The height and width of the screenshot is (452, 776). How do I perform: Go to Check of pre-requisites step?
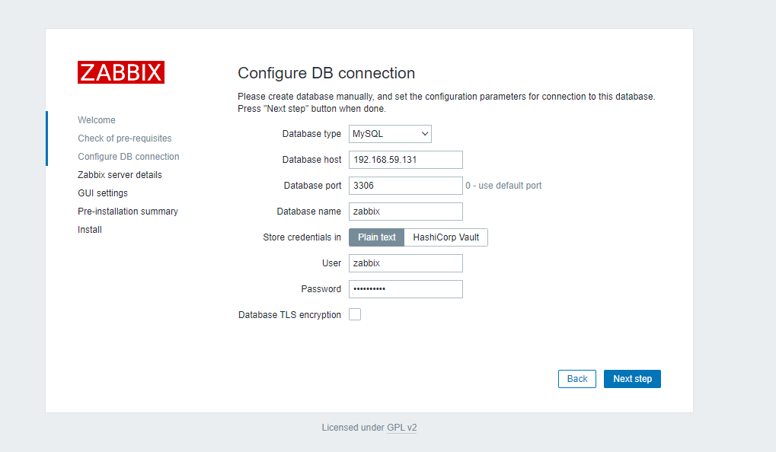pyautogui.click(x=125, y=138)
